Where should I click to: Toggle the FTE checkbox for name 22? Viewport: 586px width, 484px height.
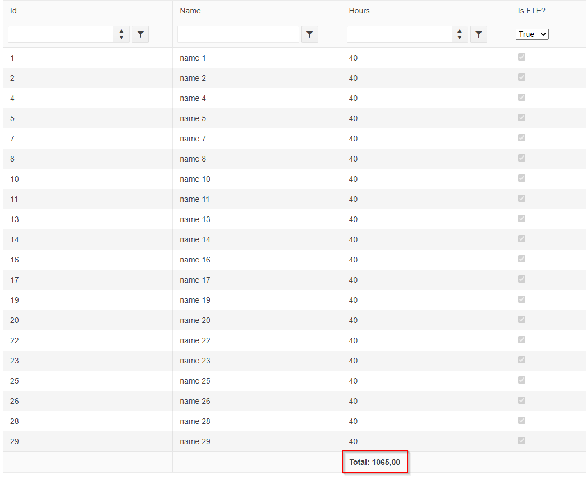click(x=521, y=339)
